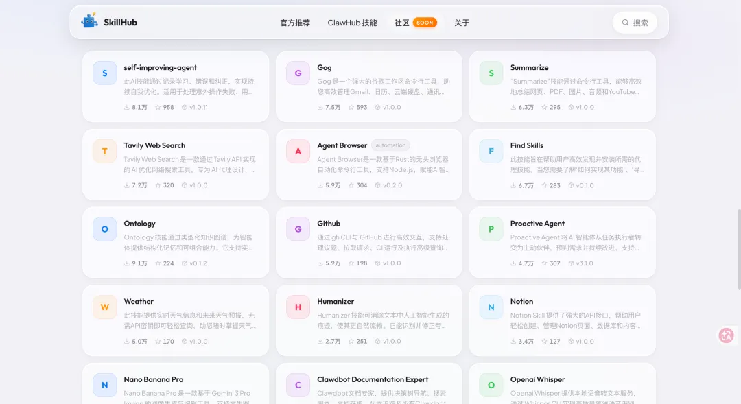Click the star icon on Summarize card
Viewport: 741px width, 404px height.
tap(544, 107)
